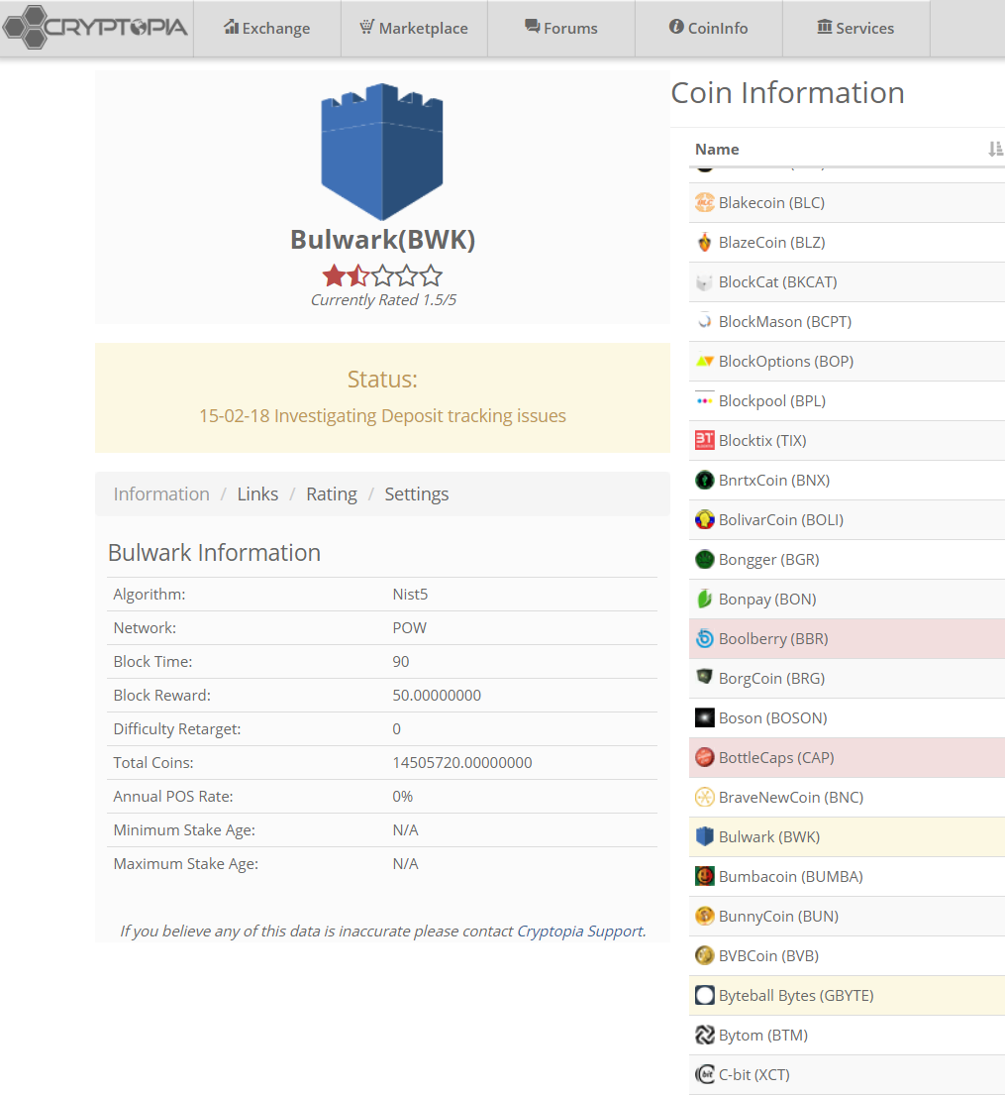Viewport: 1005px width, 1096px height.
Task: Click the Bonpay (BON) leaf icon
Action: (x=705, y=599)
